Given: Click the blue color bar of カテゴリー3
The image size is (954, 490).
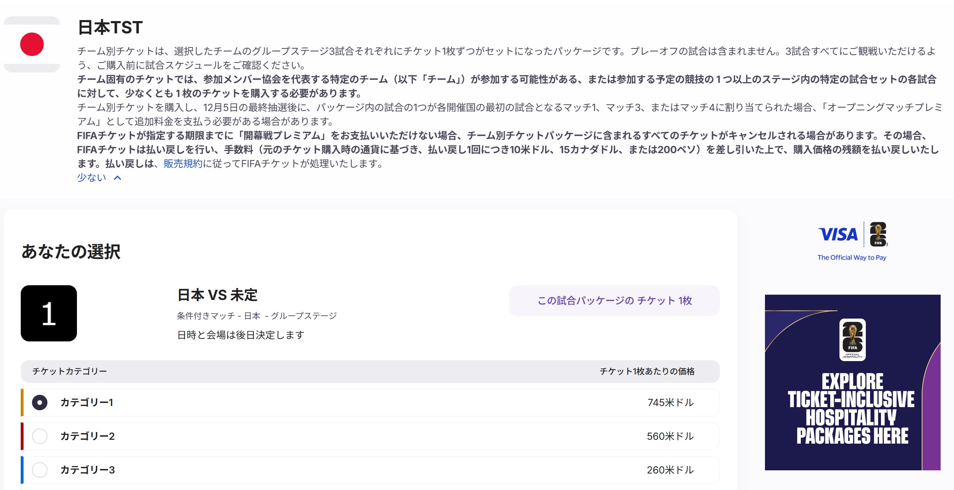Looking at the screenshot, I should coord(22,470).
